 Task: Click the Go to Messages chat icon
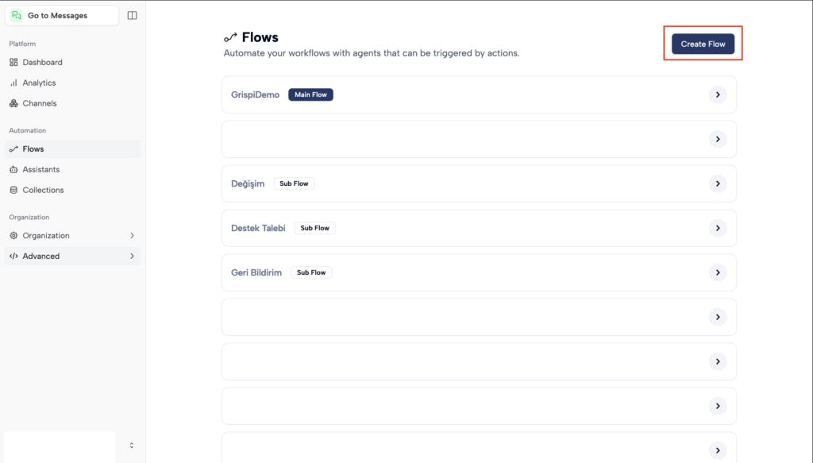click(x=17, y=15)
